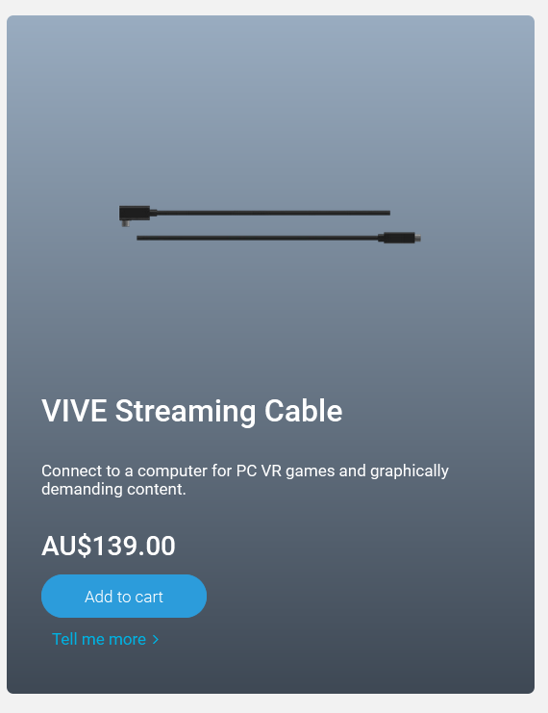This screenshot has height=713, width=548.
Task: Click the upper cable strand in the image
Action: coord(273,213)
